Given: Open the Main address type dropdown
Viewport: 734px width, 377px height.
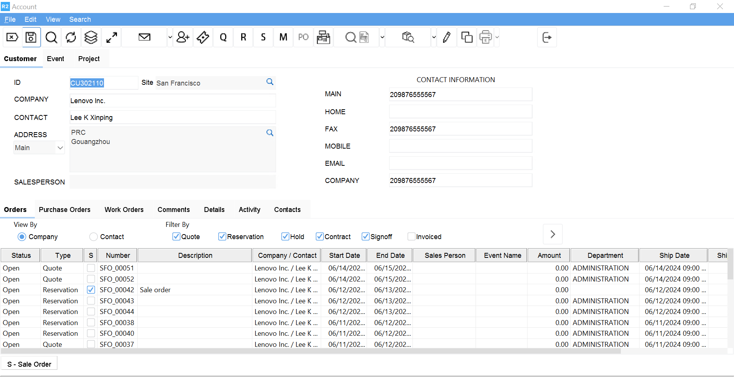Looking at the screenshot, I should pyautogui.click(x=60, y=148).
